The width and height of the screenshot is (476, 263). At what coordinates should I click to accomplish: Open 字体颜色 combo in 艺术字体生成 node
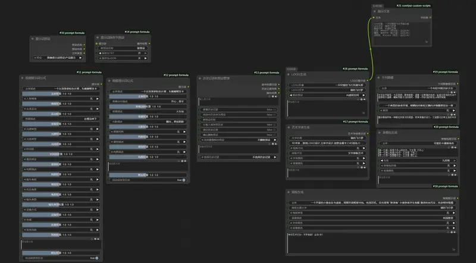point(327,158)
